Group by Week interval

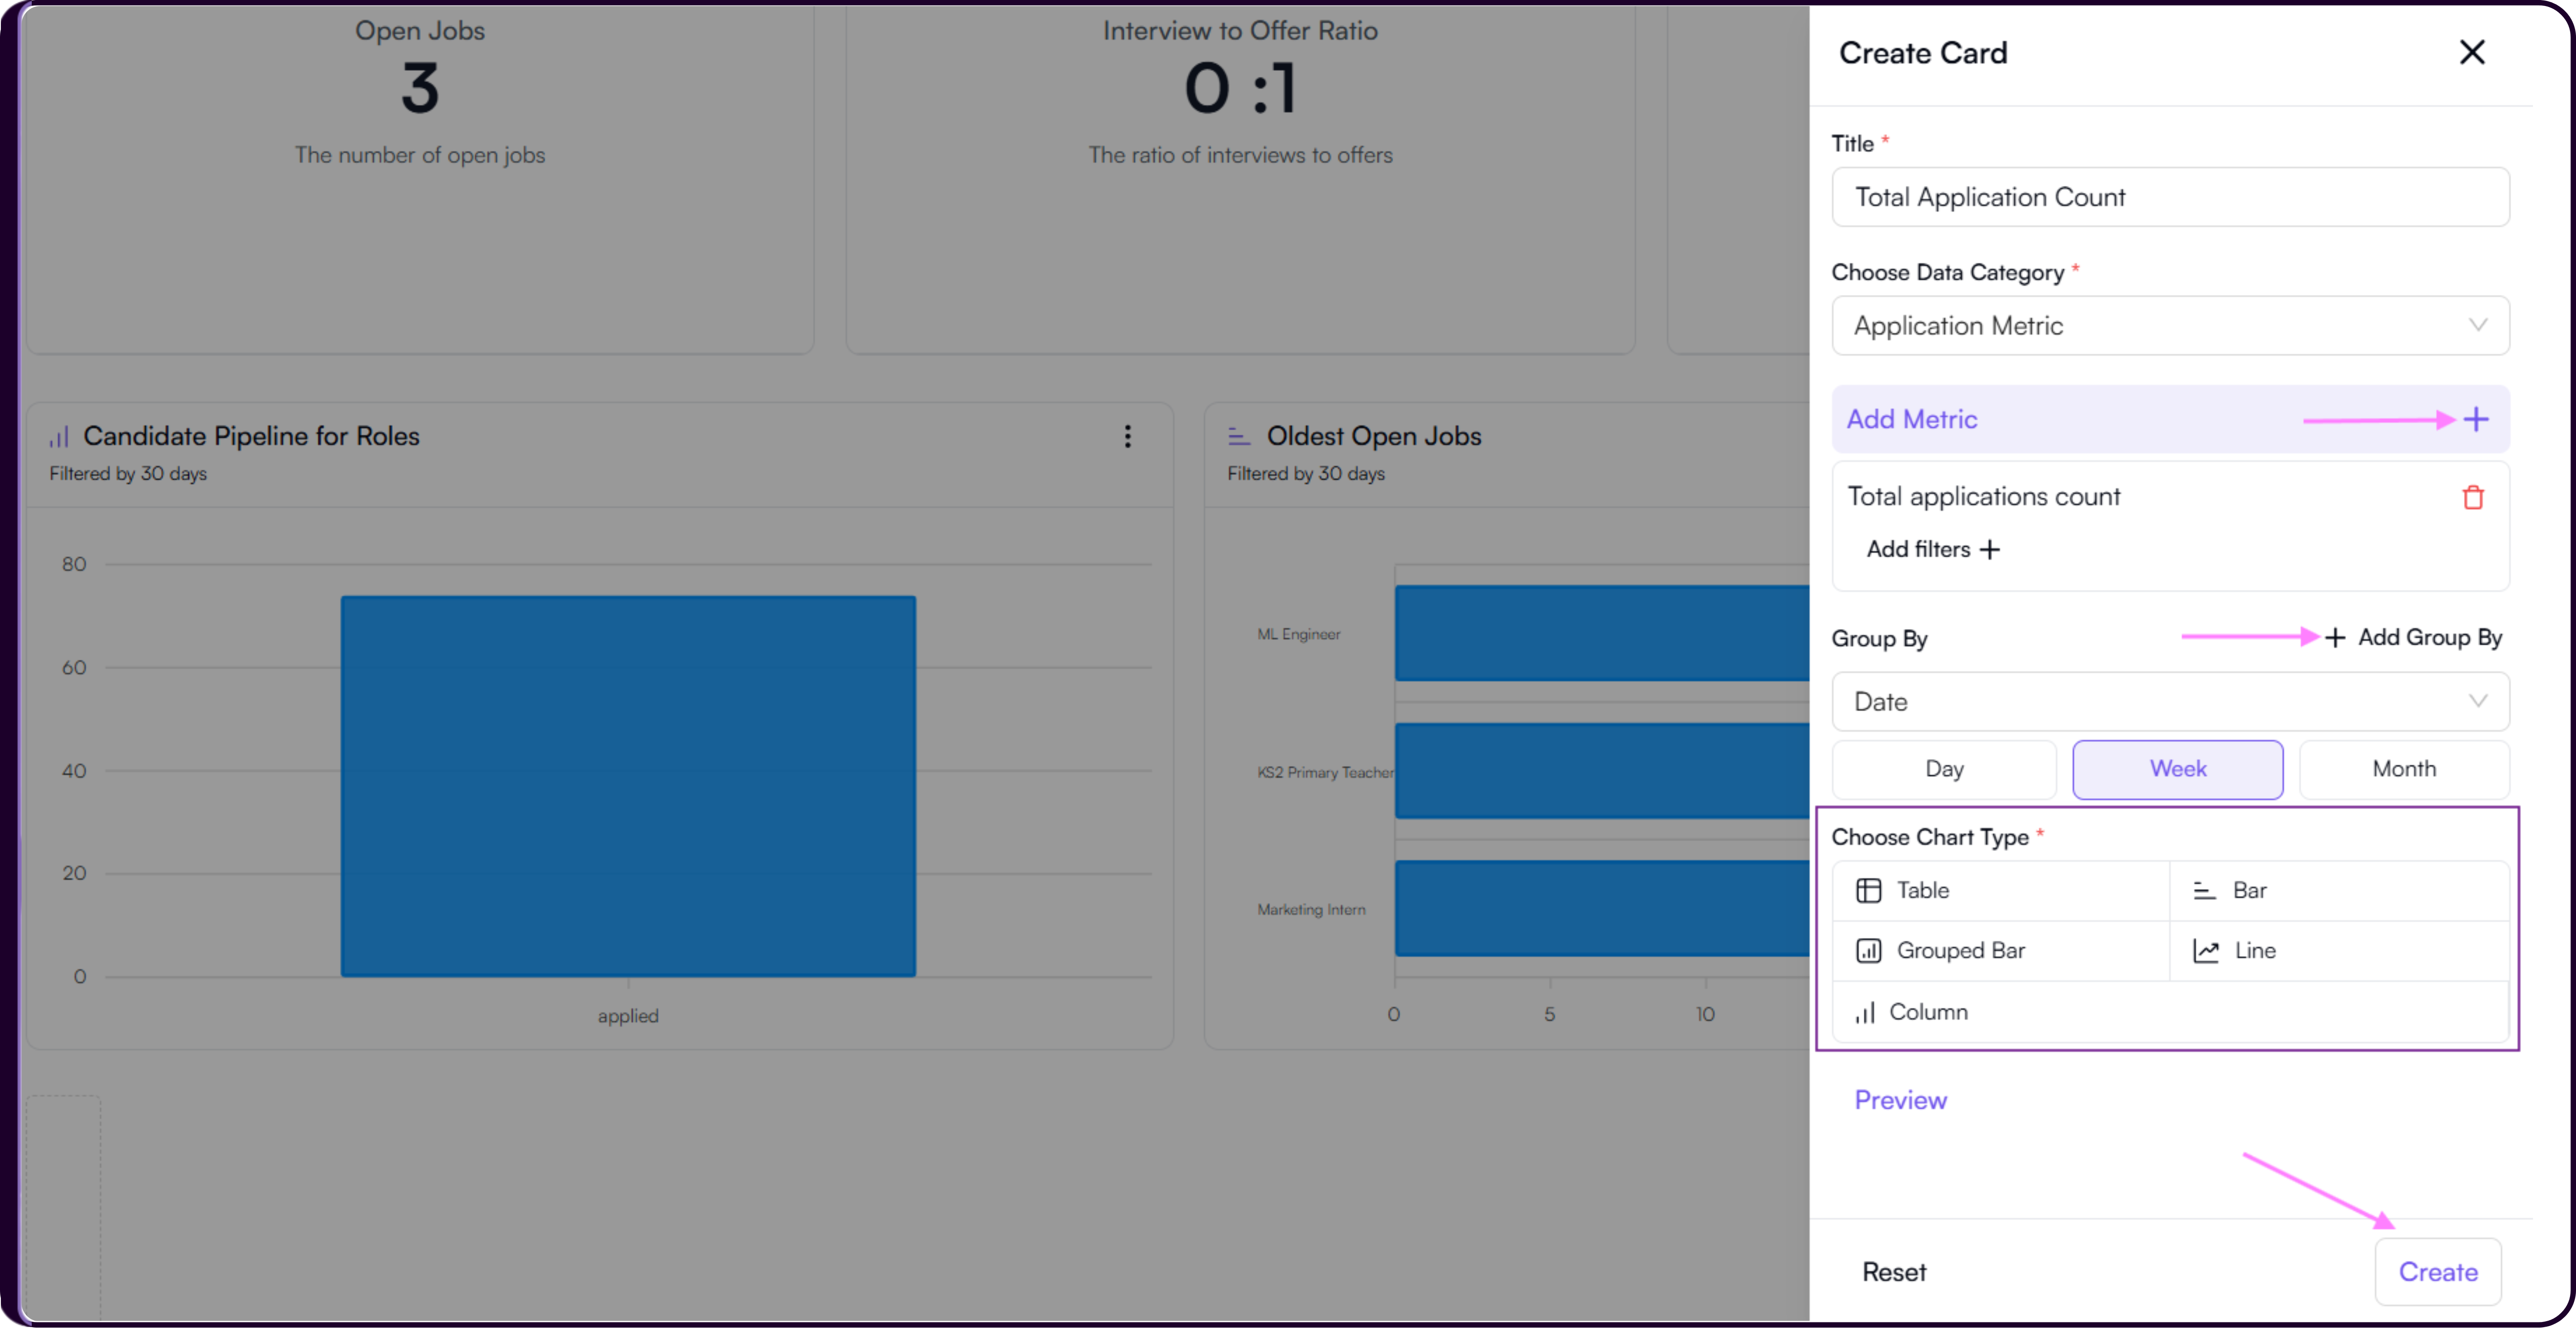(x=2177, y=769)
